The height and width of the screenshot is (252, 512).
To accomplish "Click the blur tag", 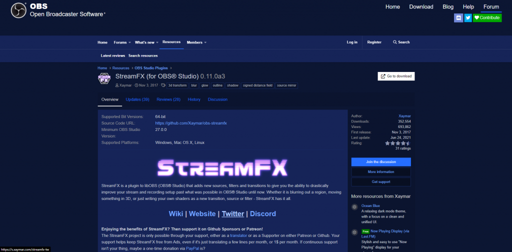I will pos(194,85).
